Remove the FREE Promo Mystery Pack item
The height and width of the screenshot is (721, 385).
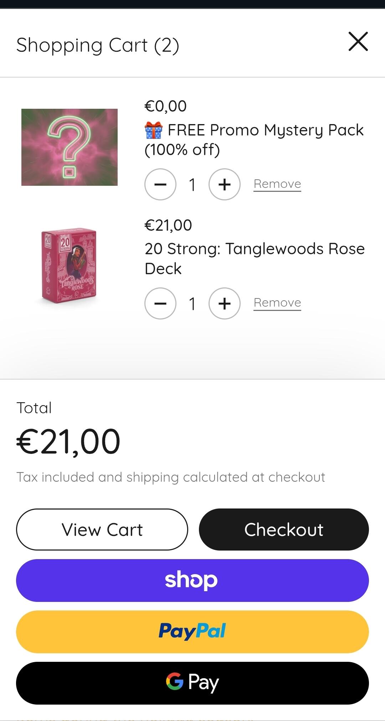[277, 184]
